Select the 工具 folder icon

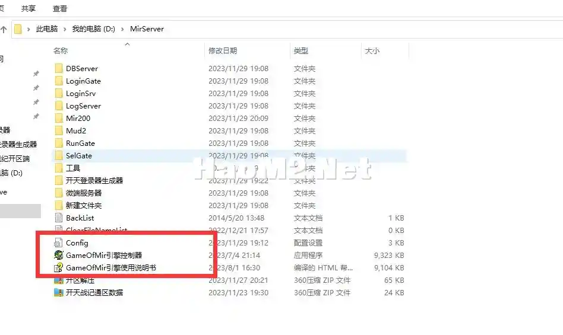pos(59,168)
